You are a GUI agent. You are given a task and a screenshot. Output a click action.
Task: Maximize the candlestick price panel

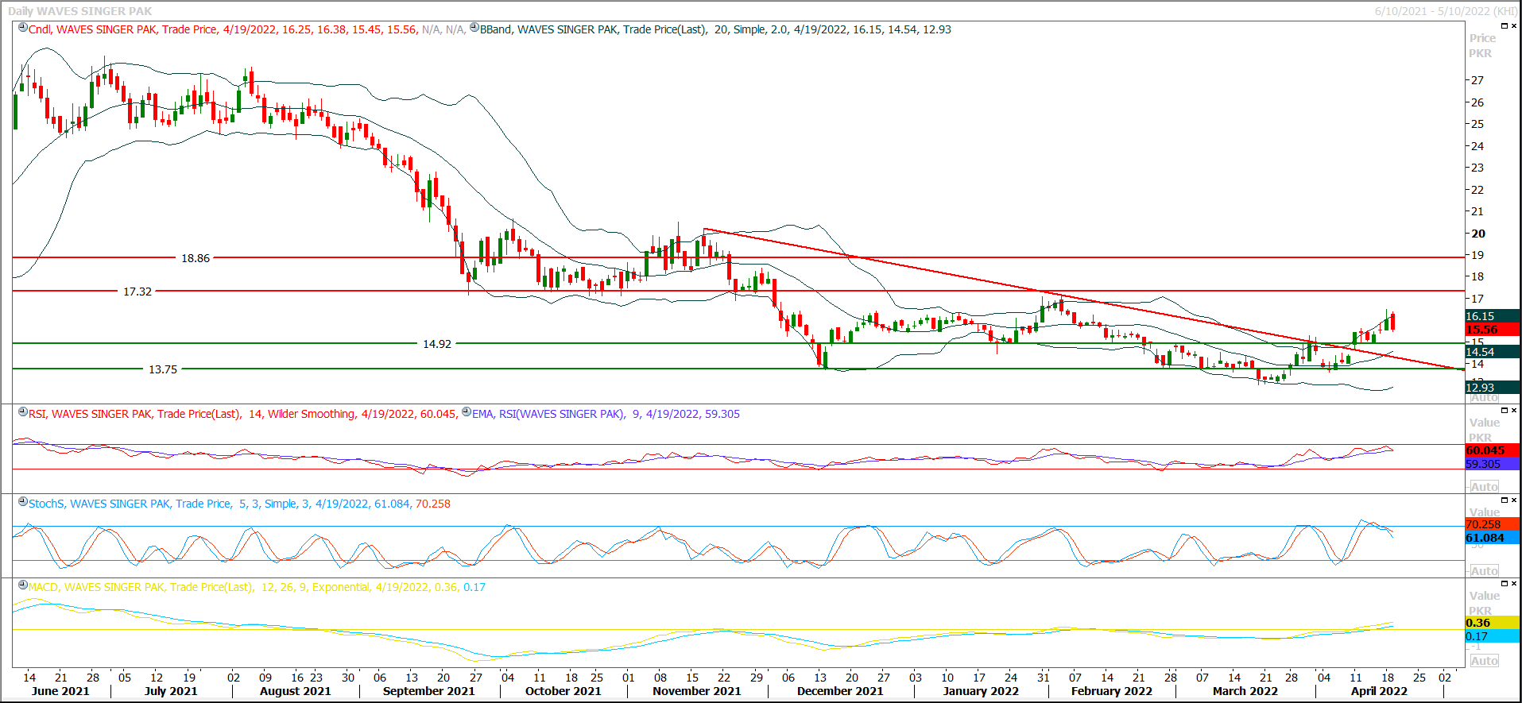tap(1504, 26)
